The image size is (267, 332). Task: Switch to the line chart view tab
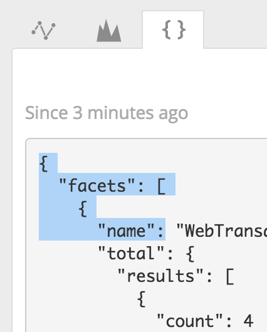coord(43,30)
